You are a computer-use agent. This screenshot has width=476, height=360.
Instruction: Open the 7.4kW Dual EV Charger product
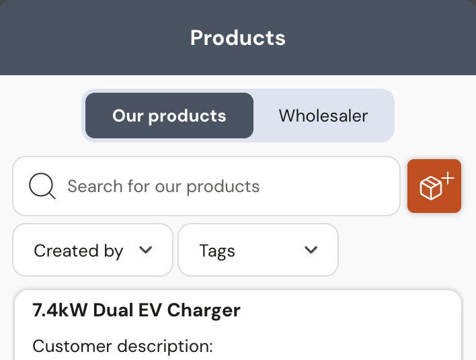click(136, 310)
